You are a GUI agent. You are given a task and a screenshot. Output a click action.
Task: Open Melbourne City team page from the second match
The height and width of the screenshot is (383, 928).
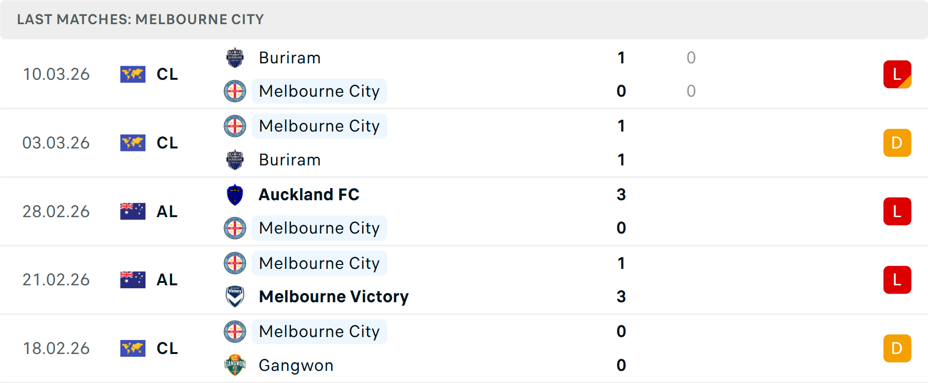click(x=319, y=126)
